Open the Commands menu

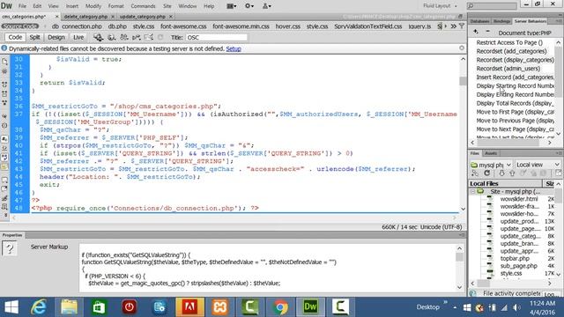click(x=143, y=6)
